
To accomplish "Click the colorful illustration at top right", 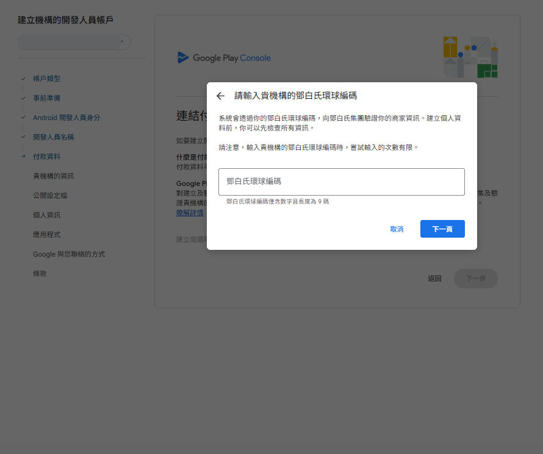I will click(470, 57).
